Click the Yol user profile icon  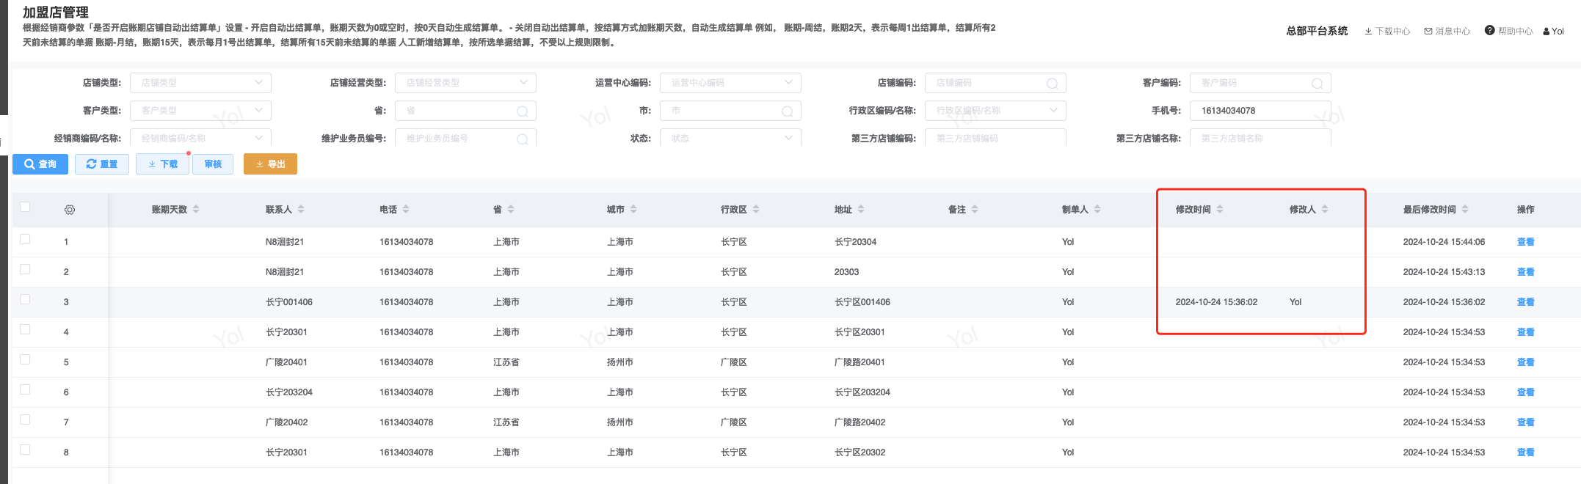[1547, 32]
